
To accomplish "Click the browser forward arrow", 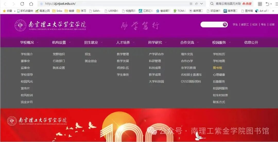I will (x=14, y=4).
